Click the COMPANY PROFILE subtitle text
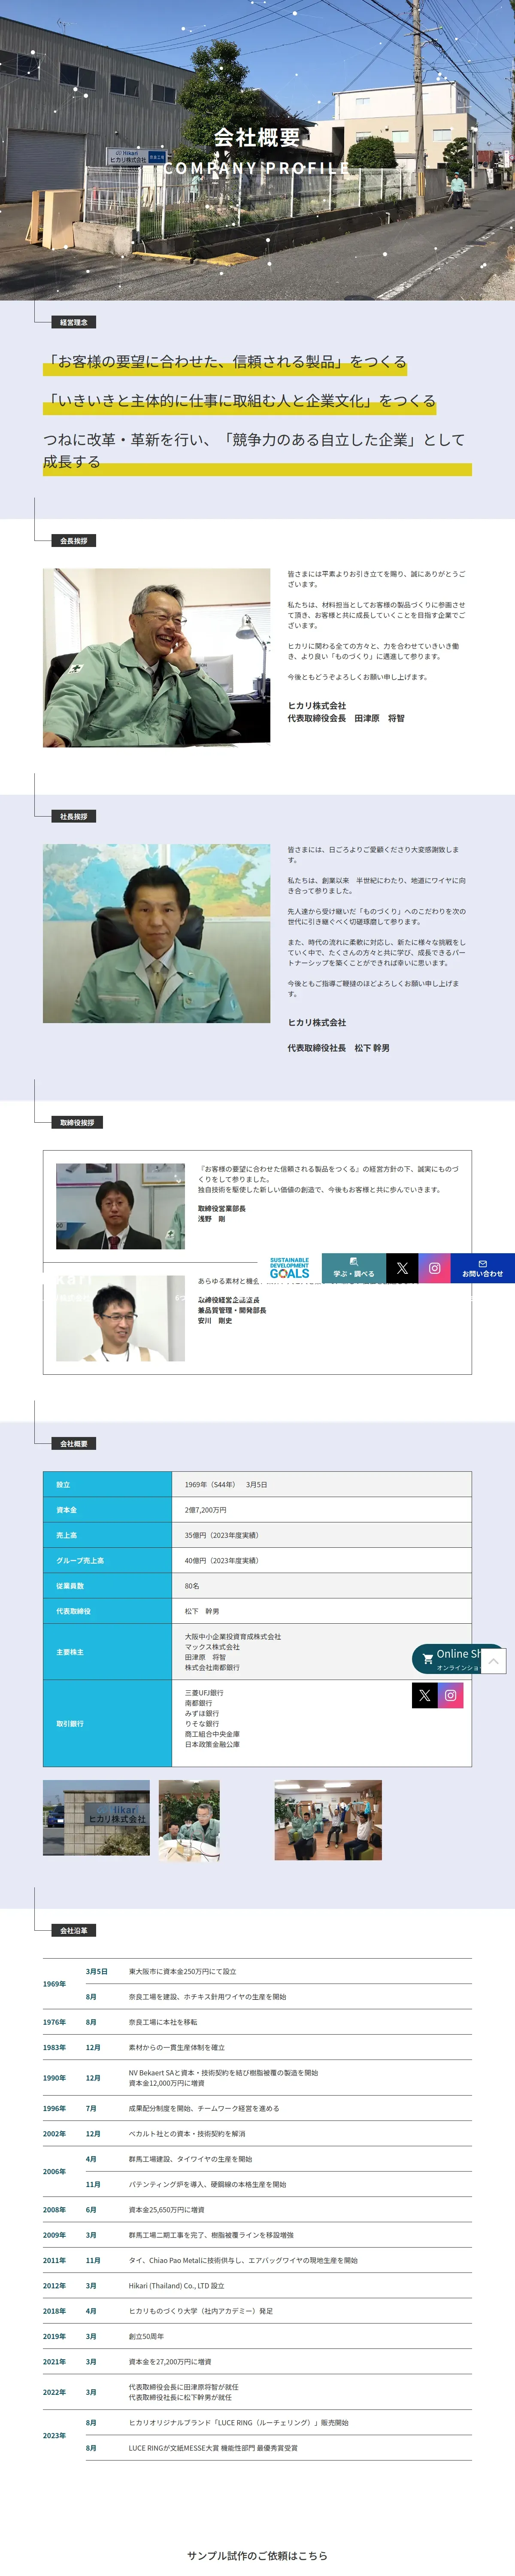Screen dimensions: 515x2576 pyautogui.click(x=257, y=168)
